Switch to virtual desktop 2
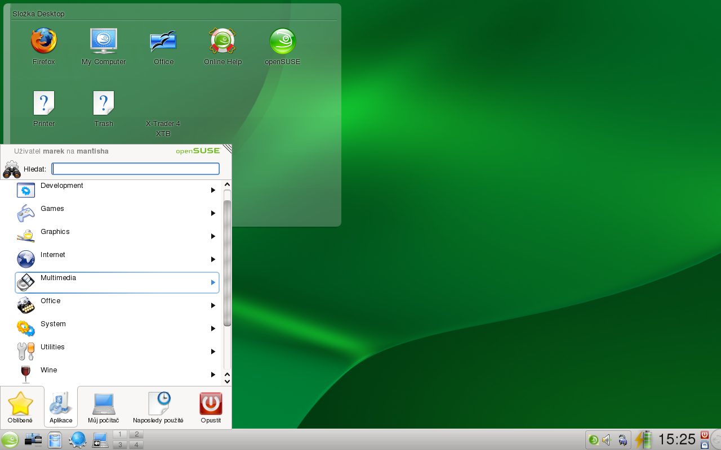Viewport: 721px width, 450px height. pos(136,434)
